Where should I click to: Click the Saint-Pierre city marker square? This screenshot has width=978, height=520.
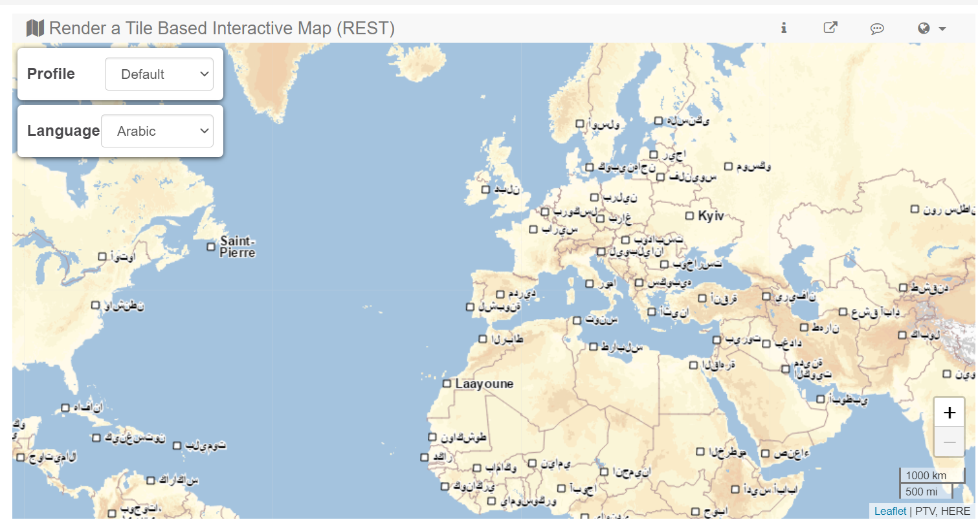pos(211,246)
